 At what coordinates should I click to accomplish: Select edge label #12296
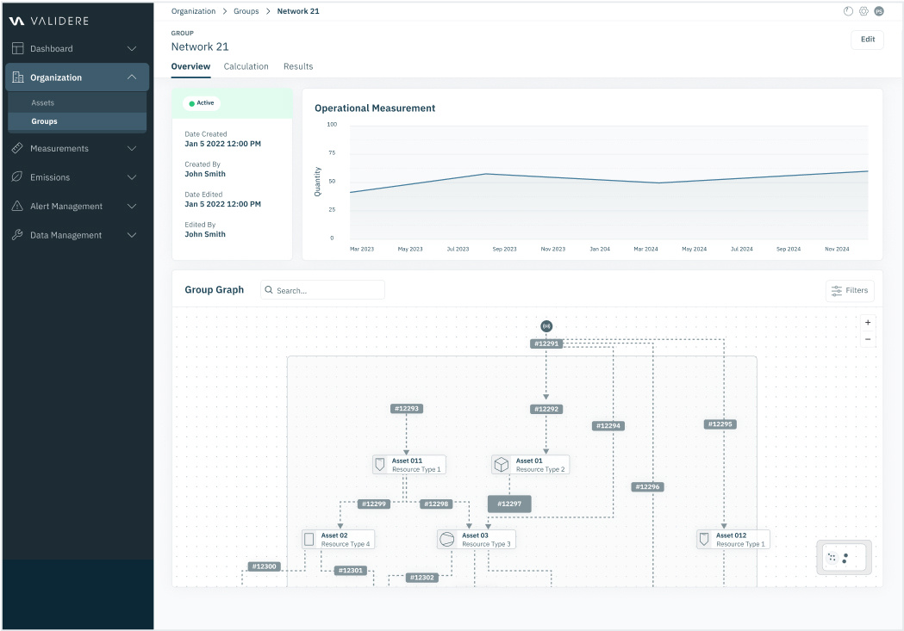pyautogui.click(x=647, y=487)
